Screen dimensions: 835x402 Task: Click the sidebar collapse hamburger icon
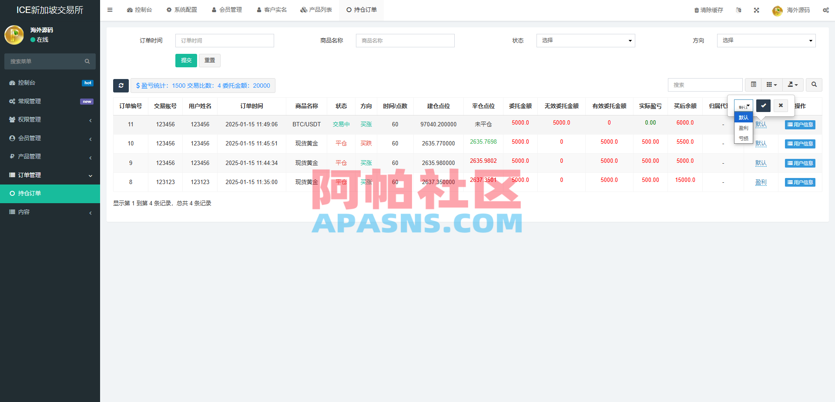point(110,10)
